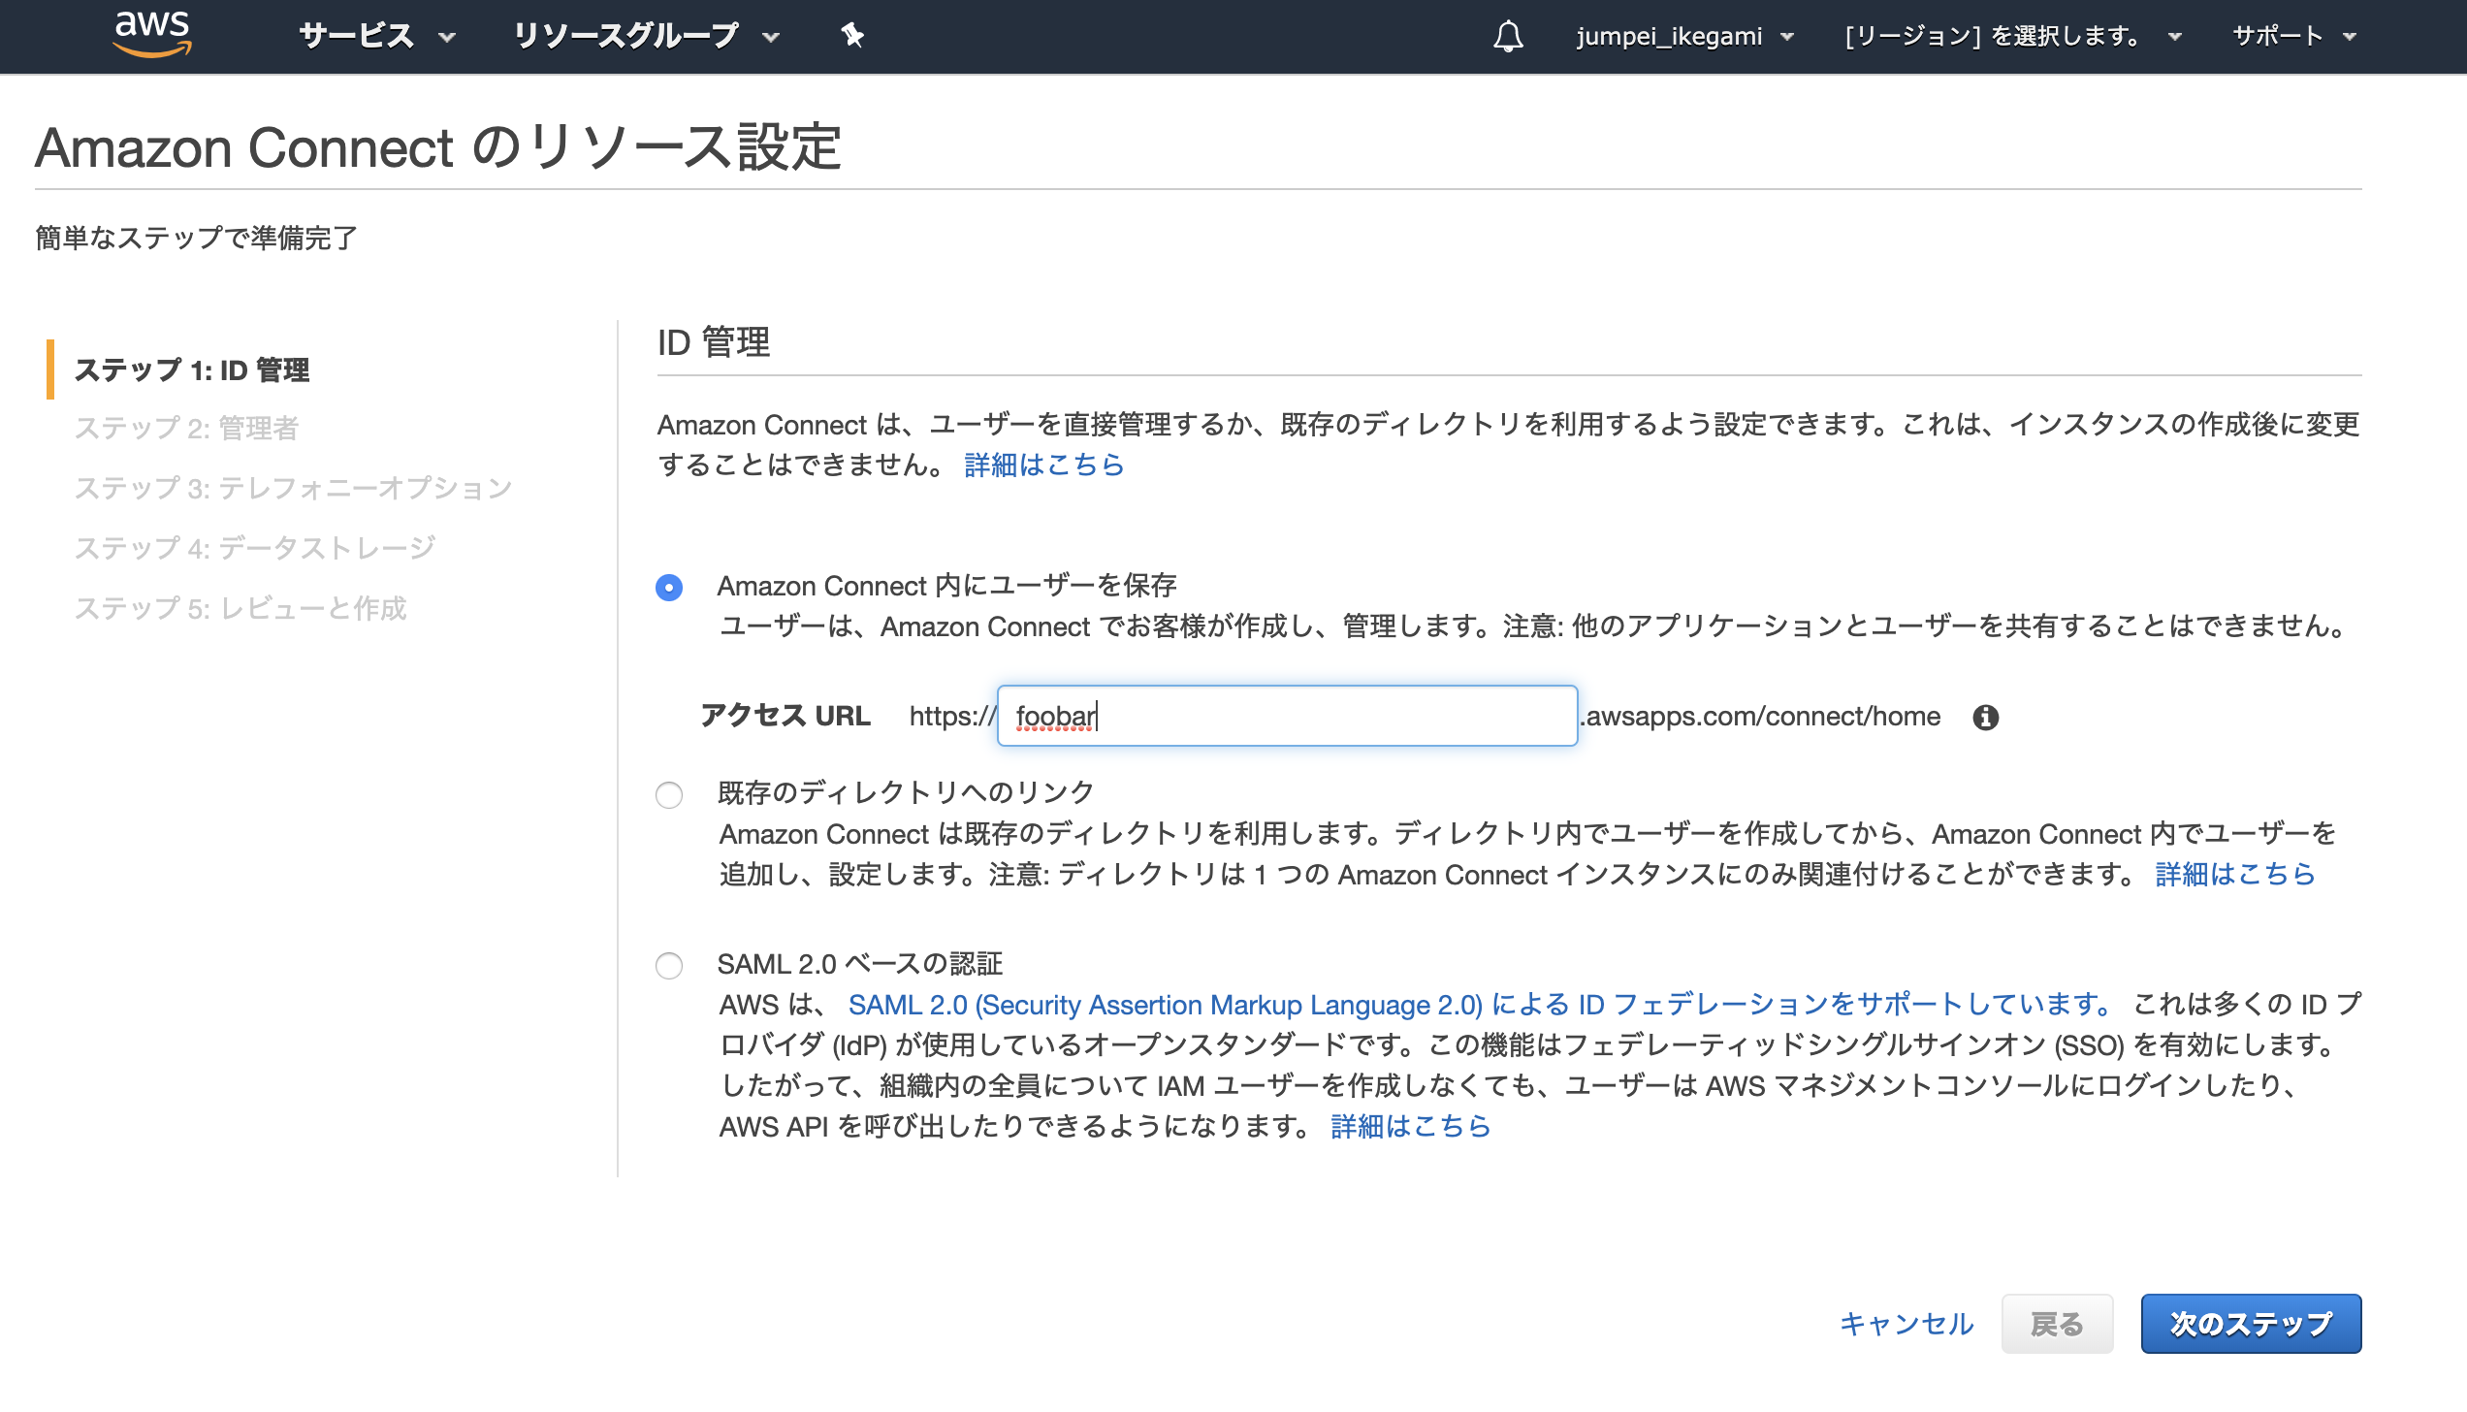Select '既存のディレクトリへのリンク' radio option
Image resolution: width=2467 pixels, height=1412 pixels.
point(669,795)
